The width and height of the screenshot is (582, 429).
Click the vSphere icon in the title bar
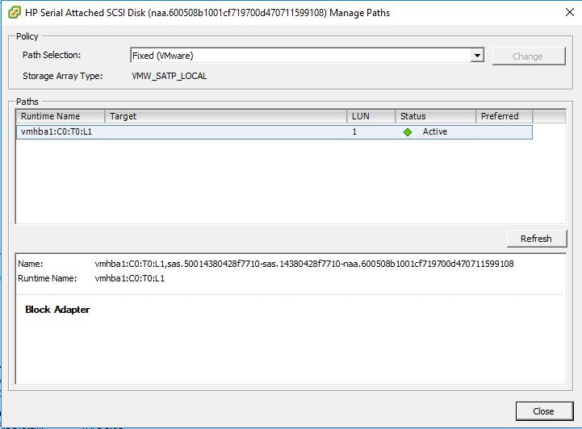tap(14, 13)
